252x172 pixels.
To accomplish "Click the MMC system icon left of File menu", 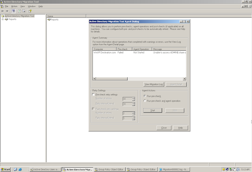I will pyautogui.click(x=2, y=6).
